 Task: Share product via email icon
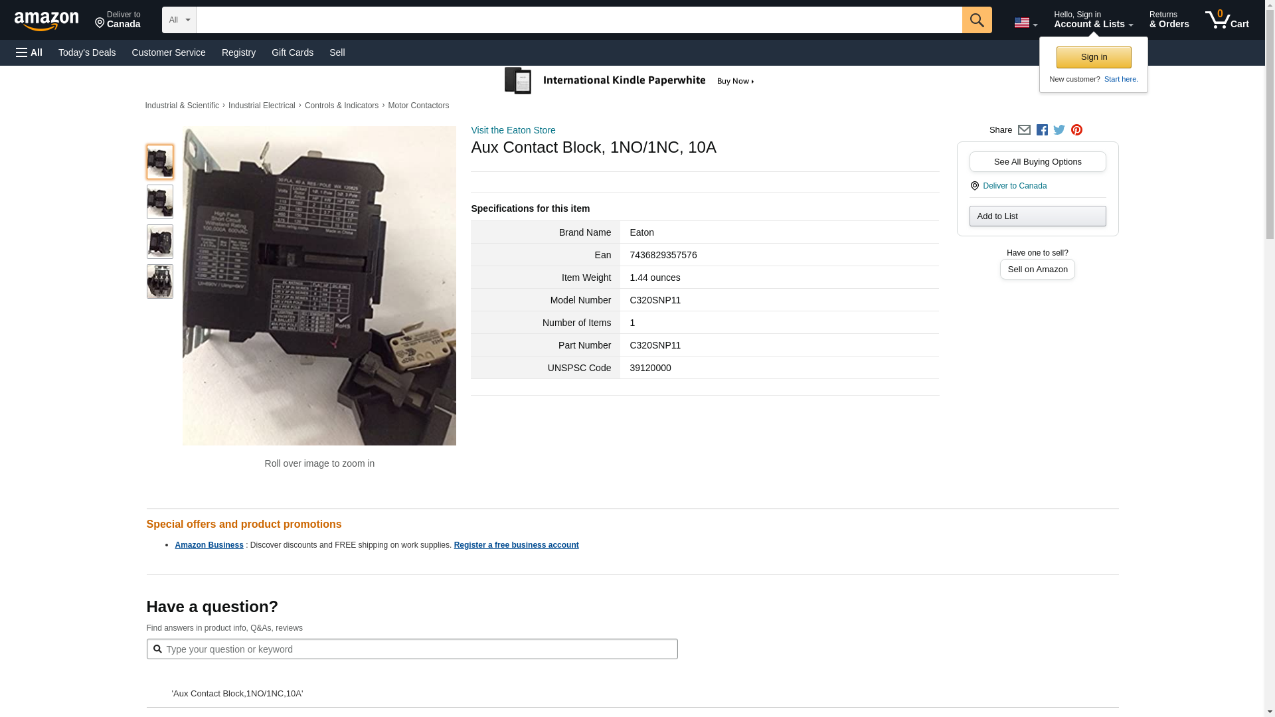1024,130
